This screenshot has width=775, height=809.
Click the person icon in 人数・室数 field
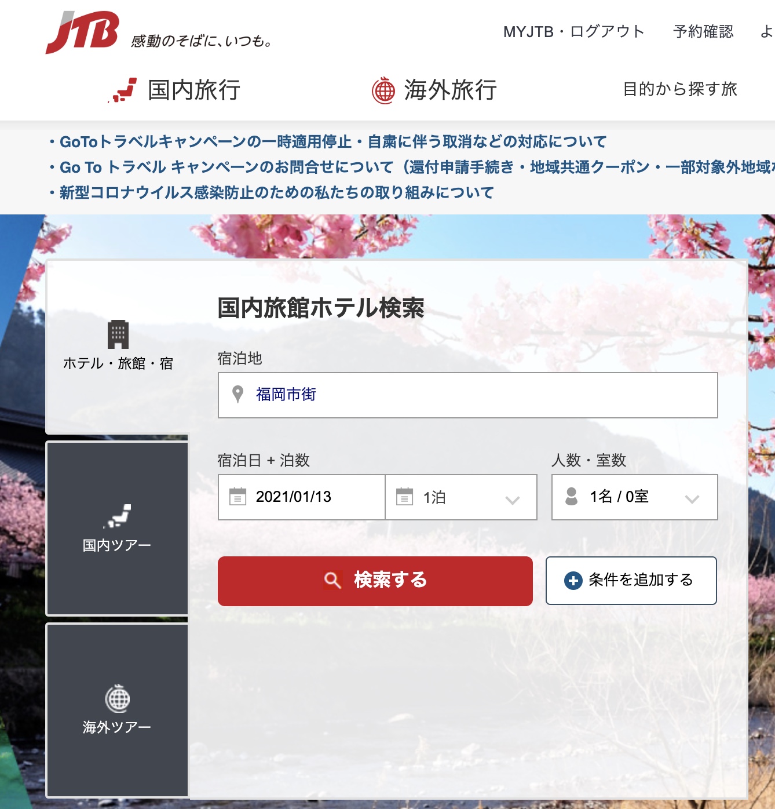572,496
